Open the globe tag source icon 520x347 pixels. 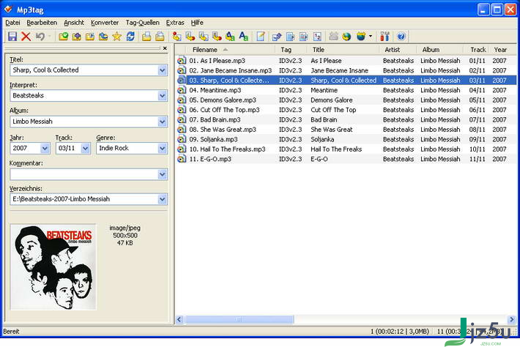(x=347, y=37)
